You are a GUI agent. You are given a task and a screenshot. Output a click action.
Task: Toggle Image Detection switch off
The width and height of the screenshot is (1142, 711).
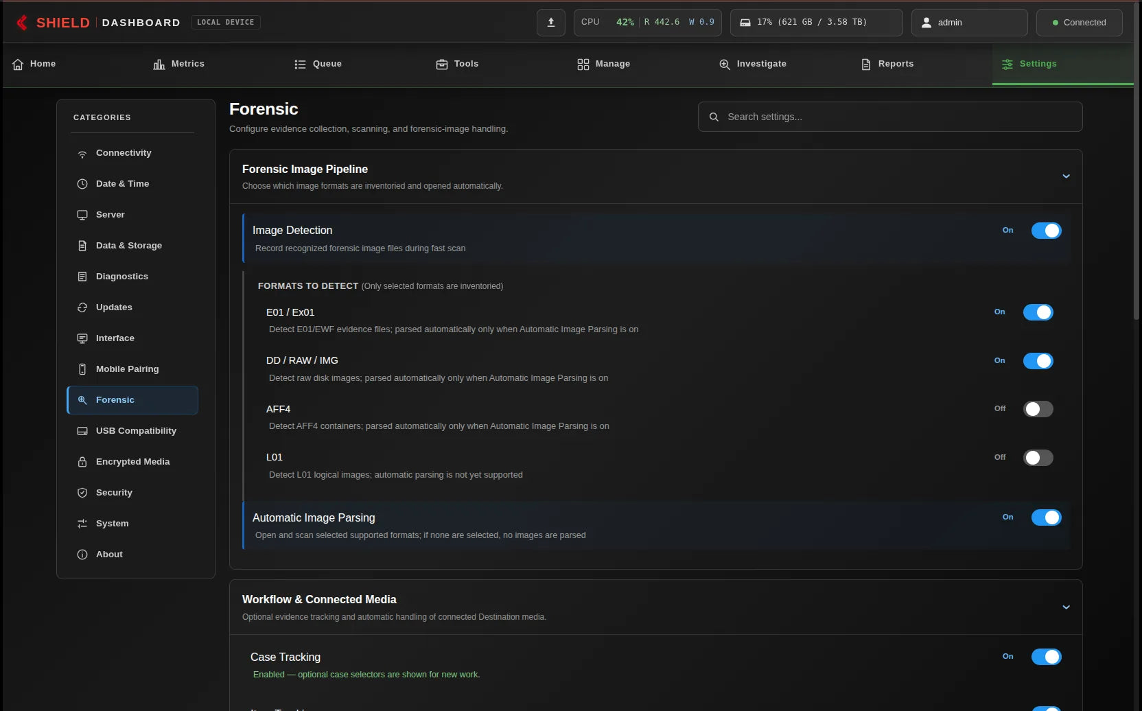click(x=1046, y=231)
